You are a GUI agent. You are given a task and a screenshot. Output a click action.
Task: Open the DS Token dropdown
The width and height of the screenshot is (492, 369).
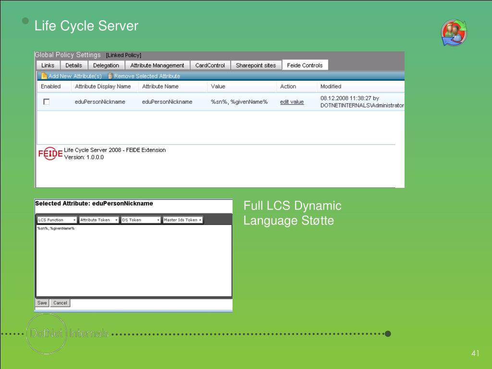(x=141, y=220)
